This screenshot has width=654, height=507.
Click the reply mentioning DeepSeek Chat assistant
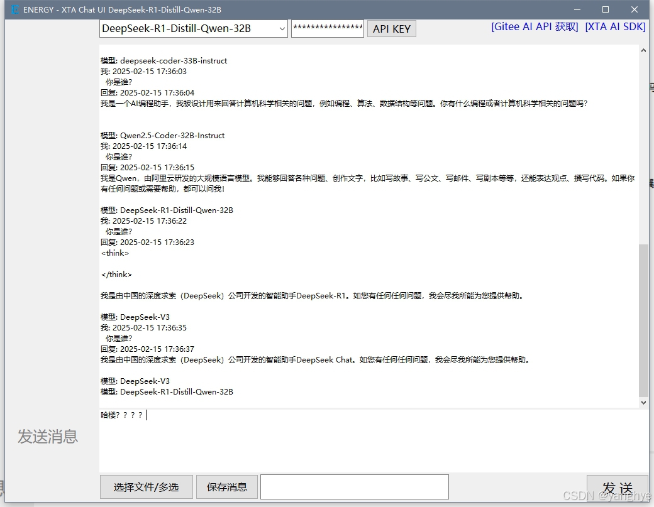coord(316,359)
